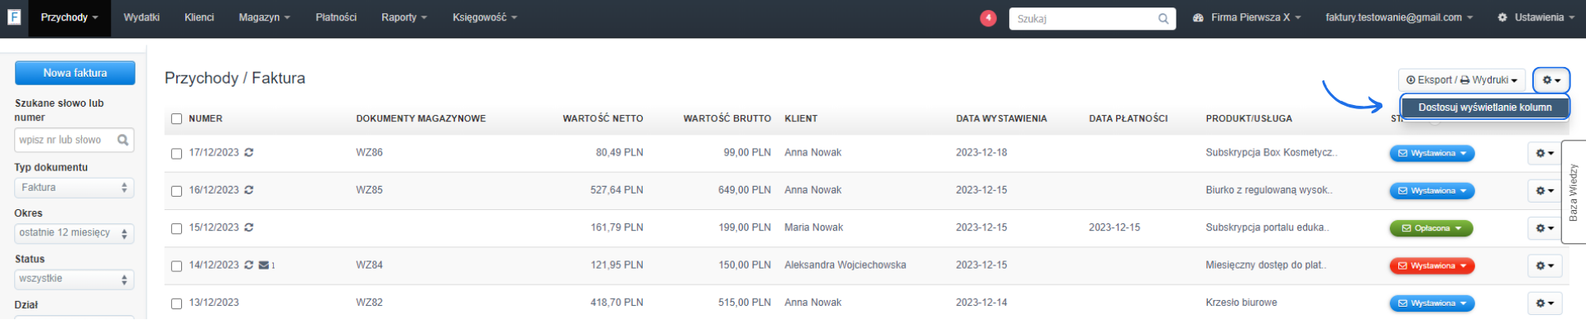Open the Magazyn menu

point(264,17)
